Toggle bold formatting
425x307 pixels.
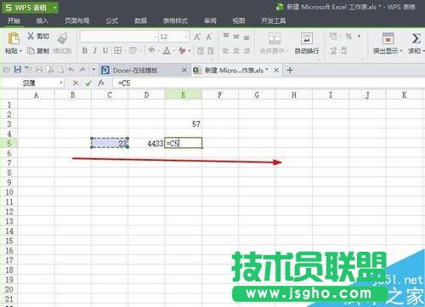(84, 51)
